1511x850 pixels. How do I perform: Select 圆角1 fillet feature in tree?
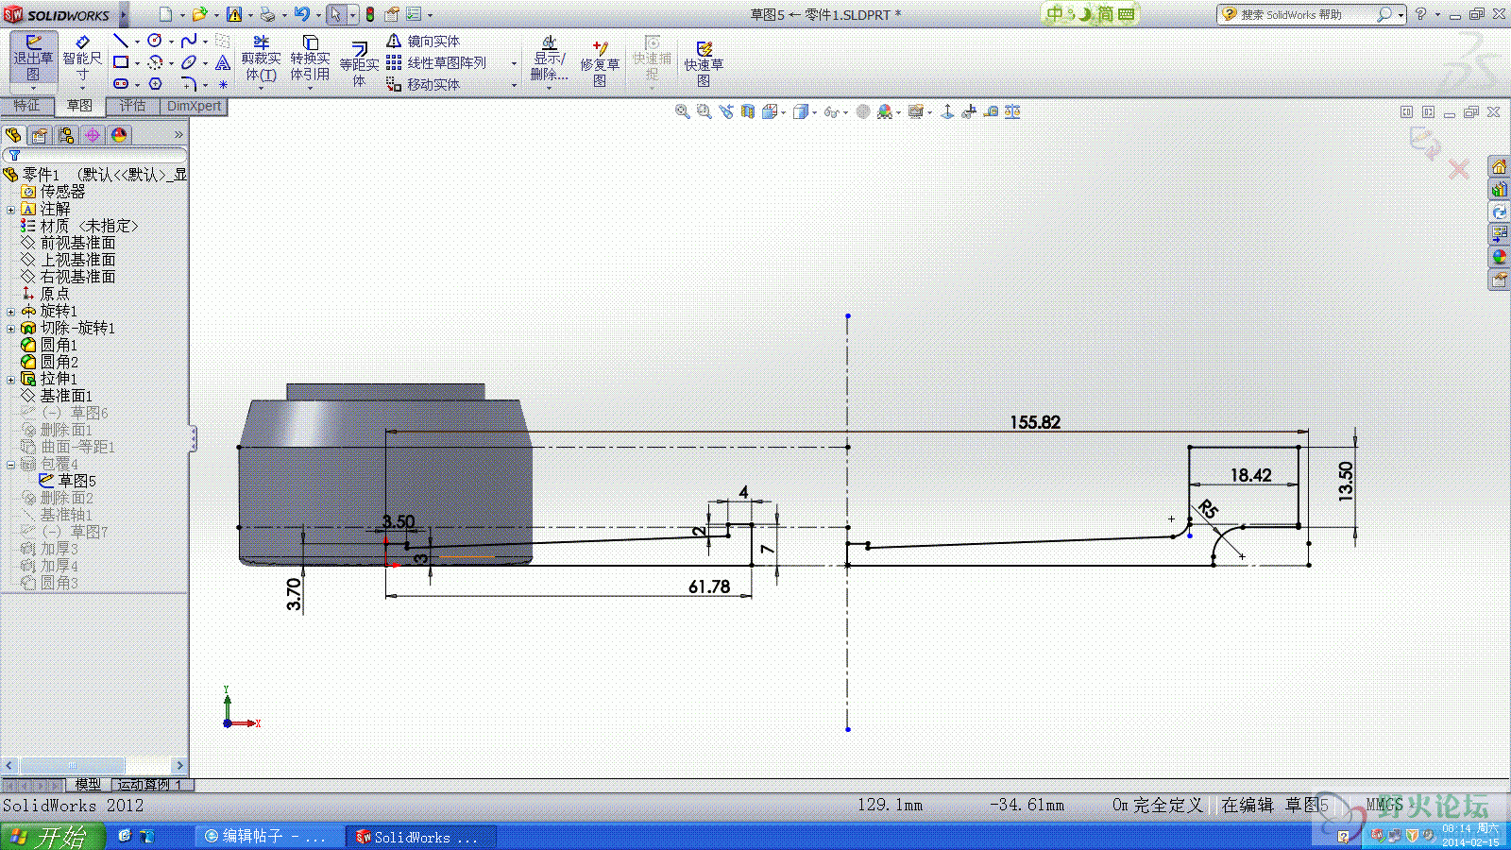50,346
